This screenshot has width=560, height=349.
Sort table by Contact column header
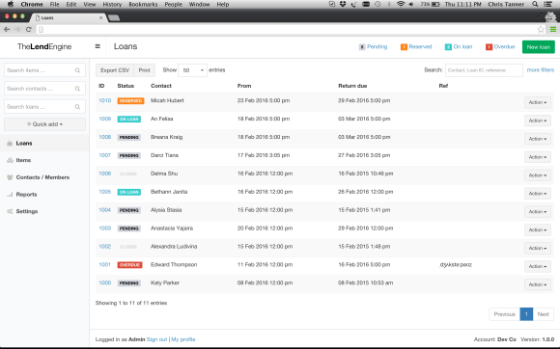161,86
